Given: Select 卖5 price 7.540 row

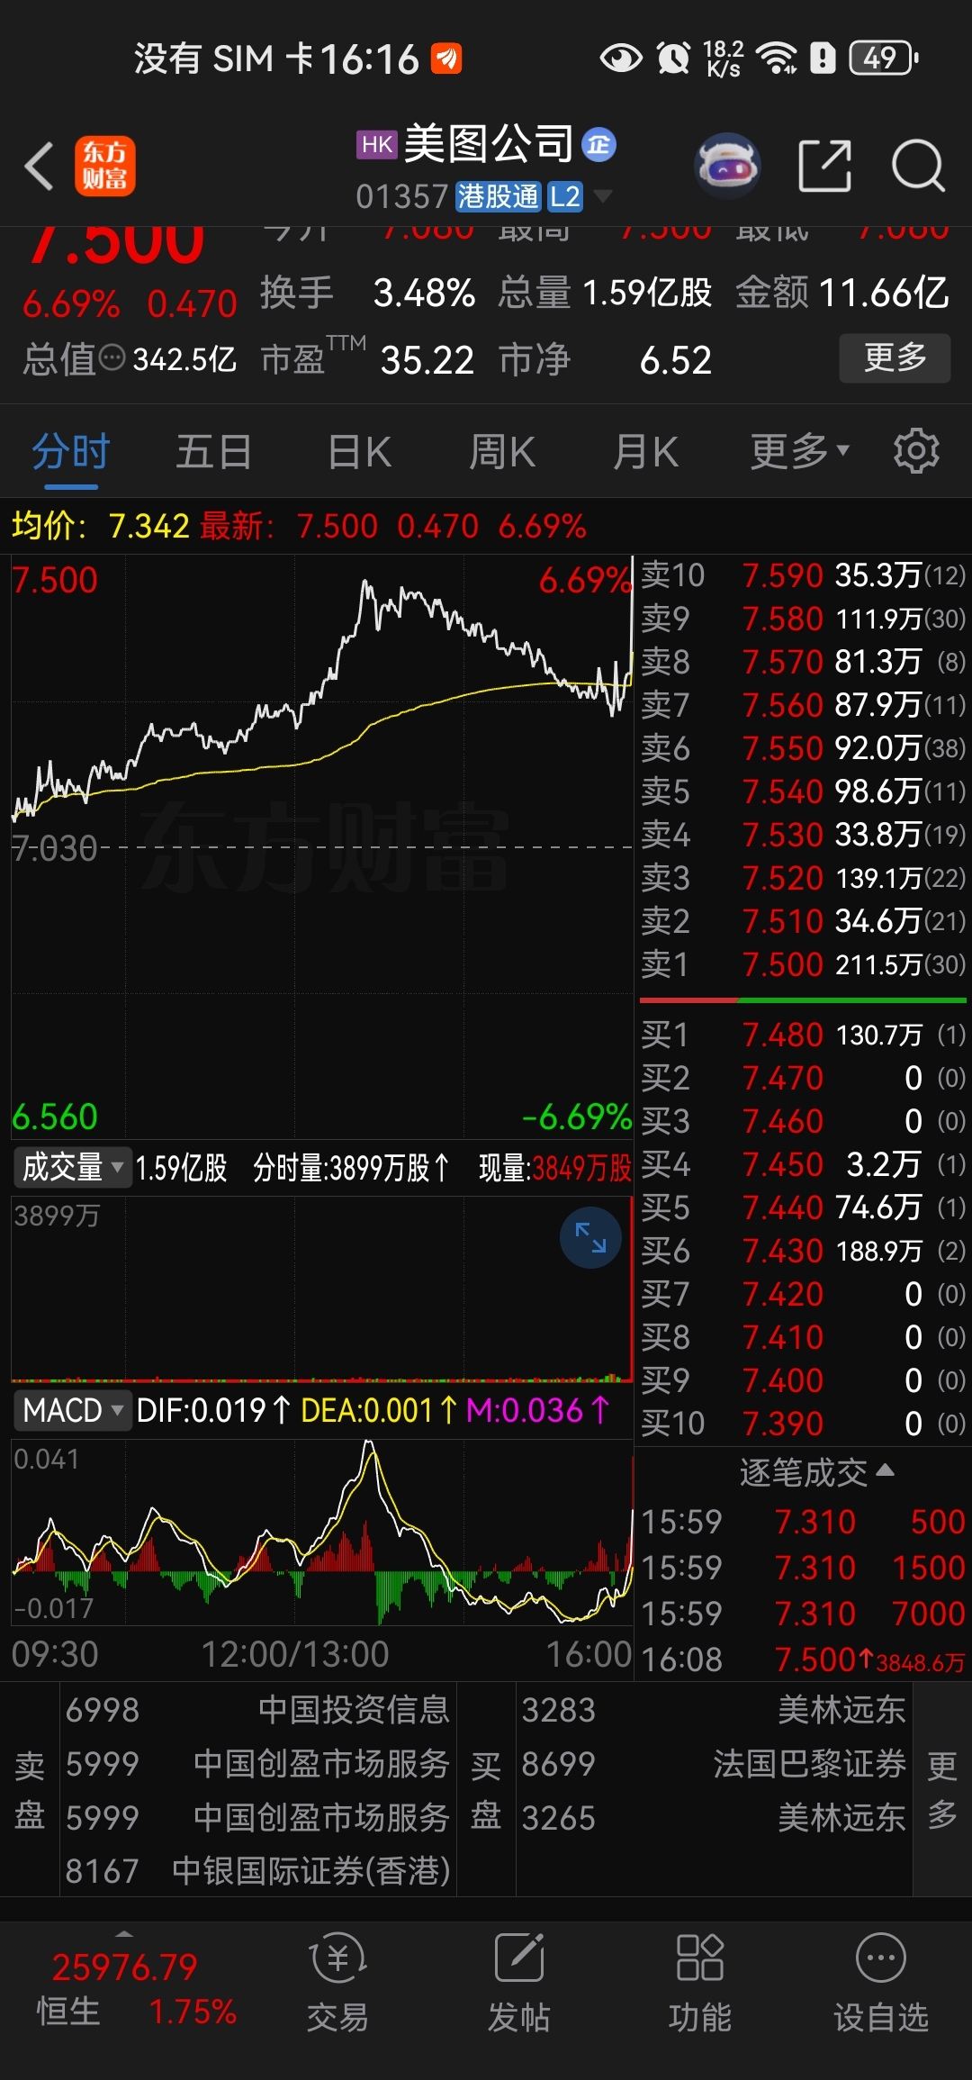Looking at the screenshot, I should (x=803, y=791).
